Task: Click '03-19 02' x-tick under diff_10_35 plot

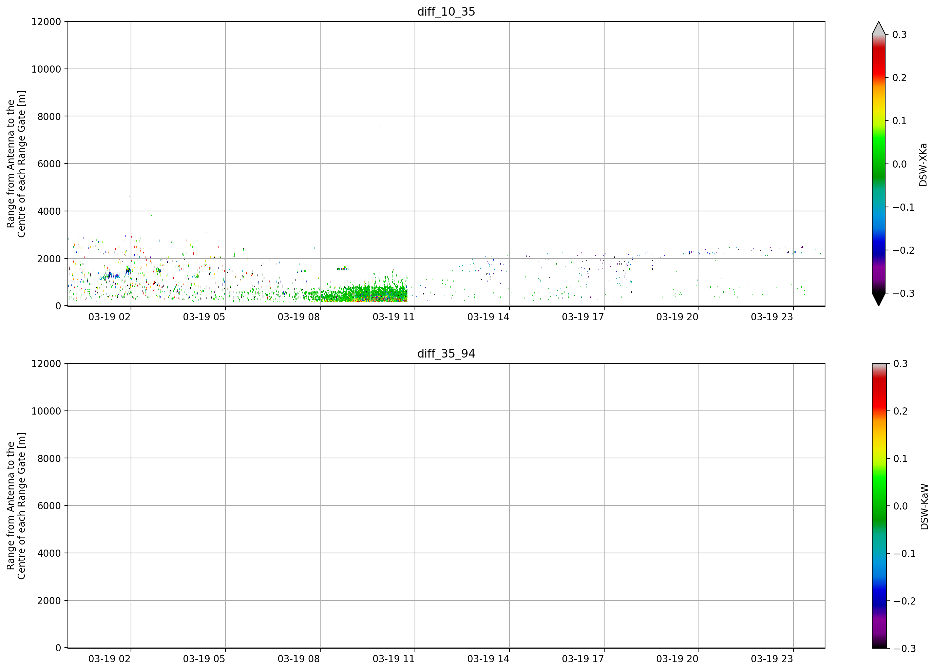Action: tap(109, 317)
